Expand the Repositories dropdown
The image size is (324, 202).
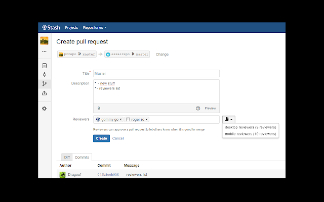click(95, 27)
